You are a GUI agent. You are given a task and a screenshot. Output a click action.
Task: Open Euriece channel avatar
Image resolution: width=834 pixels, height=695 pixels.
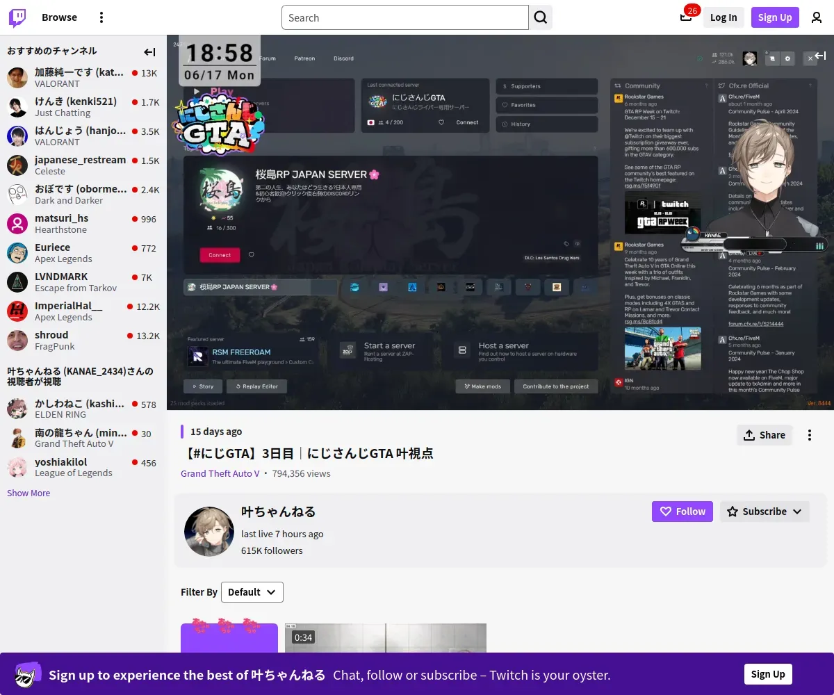pos(17,253)
